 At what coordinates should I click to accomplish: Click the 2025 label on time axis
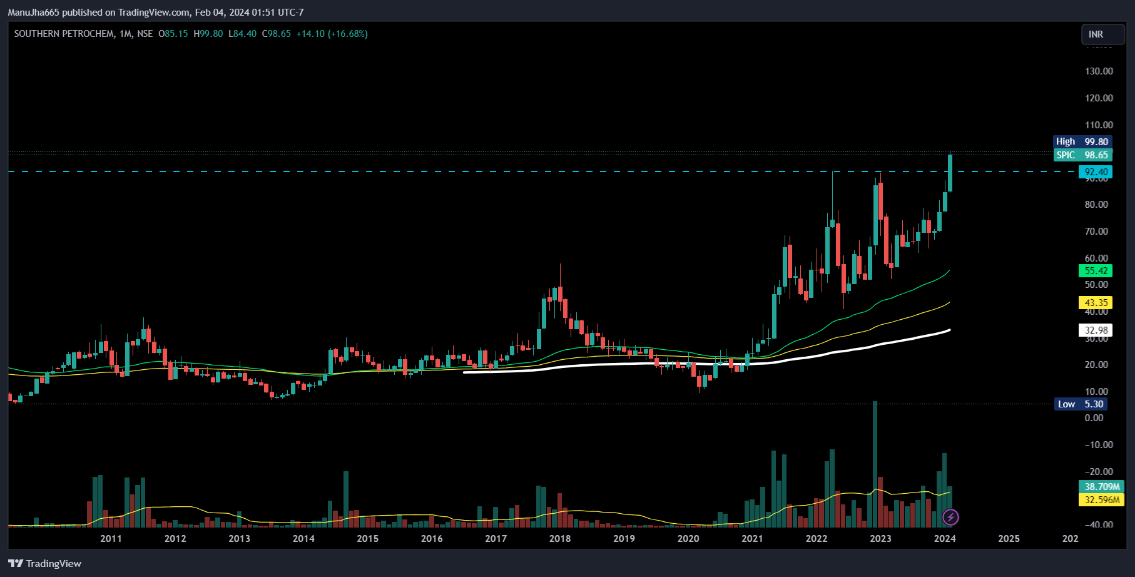point(1009,539)
